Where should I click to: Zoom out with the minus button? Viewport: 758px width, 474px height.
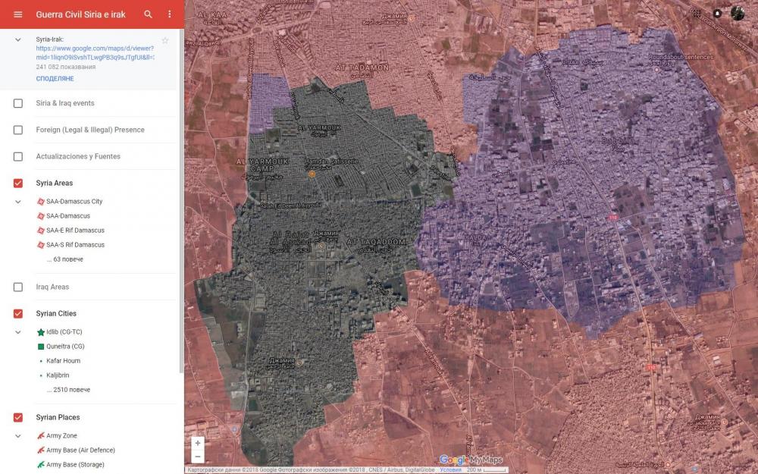pyautogui.click(x=198, y=457)
